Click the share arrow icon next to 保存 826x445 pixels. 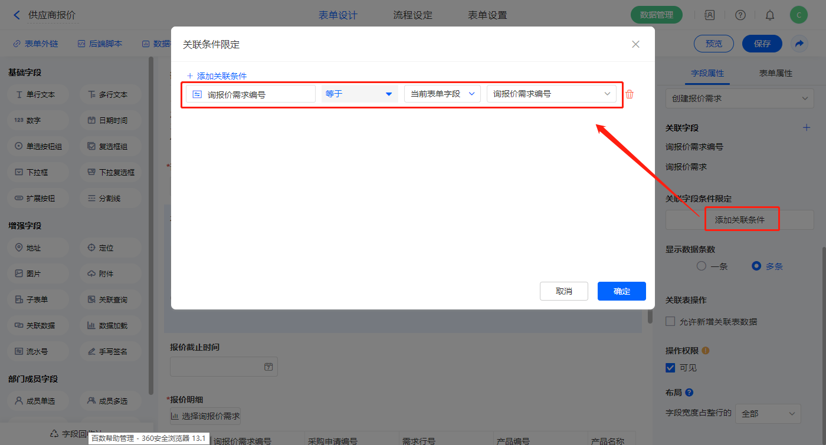pyautogui.click(x=799, y=44)
